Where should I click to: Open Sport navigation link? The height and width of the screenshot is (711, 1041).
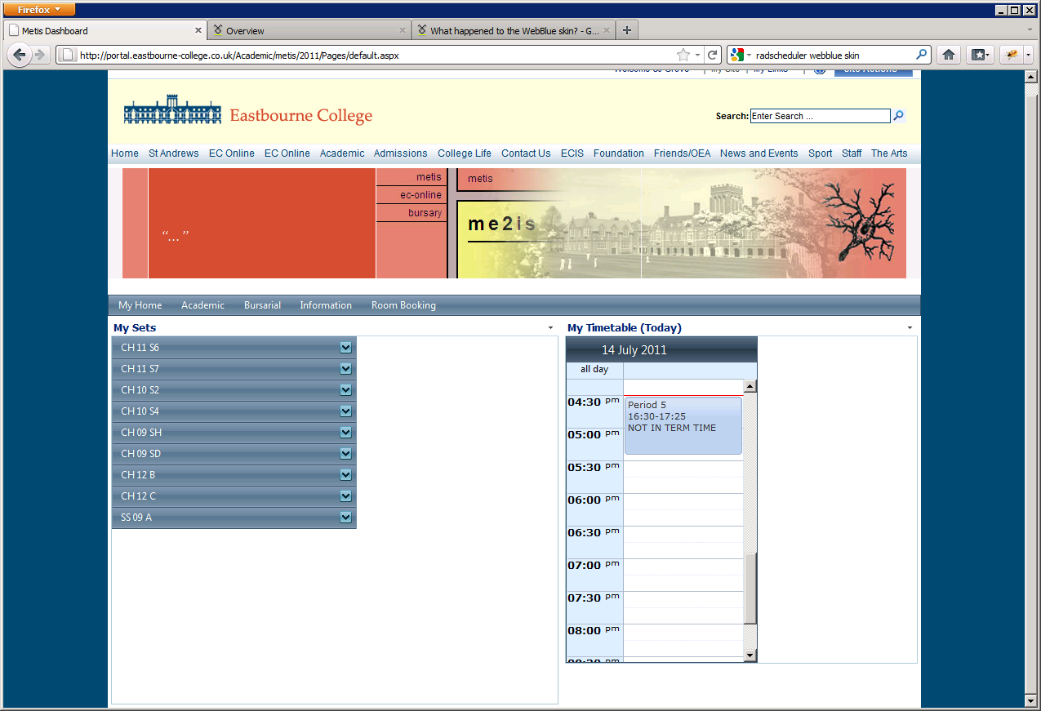[821, 153]
